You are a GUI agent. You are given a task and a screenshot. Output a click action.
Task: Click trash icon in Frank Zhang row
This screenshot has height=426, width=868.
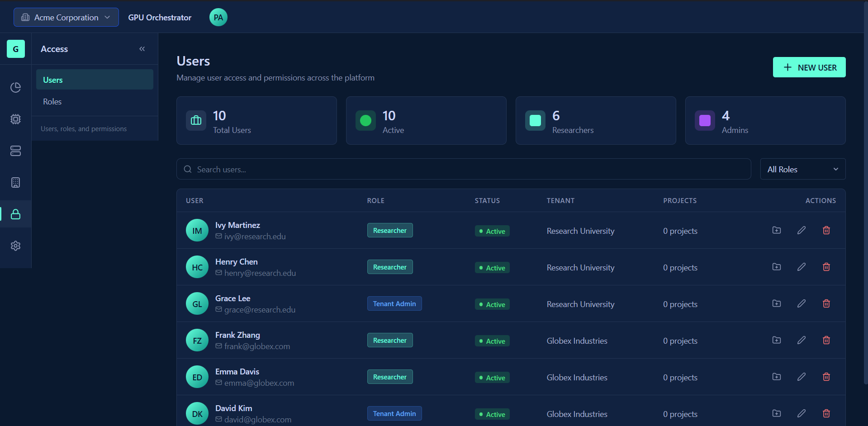pyautogui.click(x=826, y=341)
